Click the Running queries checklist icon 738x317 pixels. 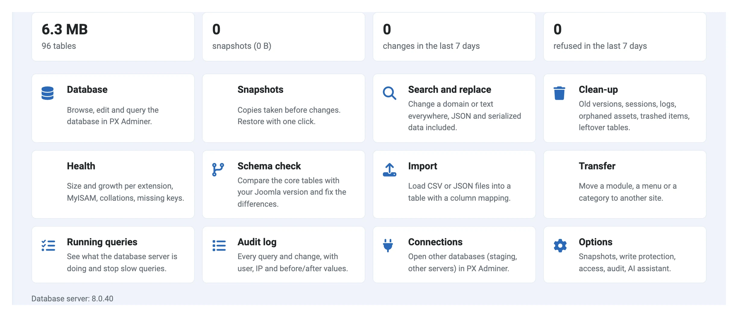point(48,246)
